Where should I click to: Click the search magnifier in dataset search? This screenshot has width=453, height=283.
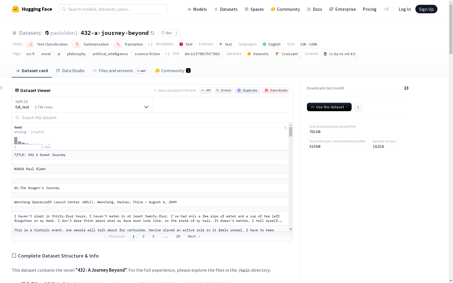[x=17, y=117]
